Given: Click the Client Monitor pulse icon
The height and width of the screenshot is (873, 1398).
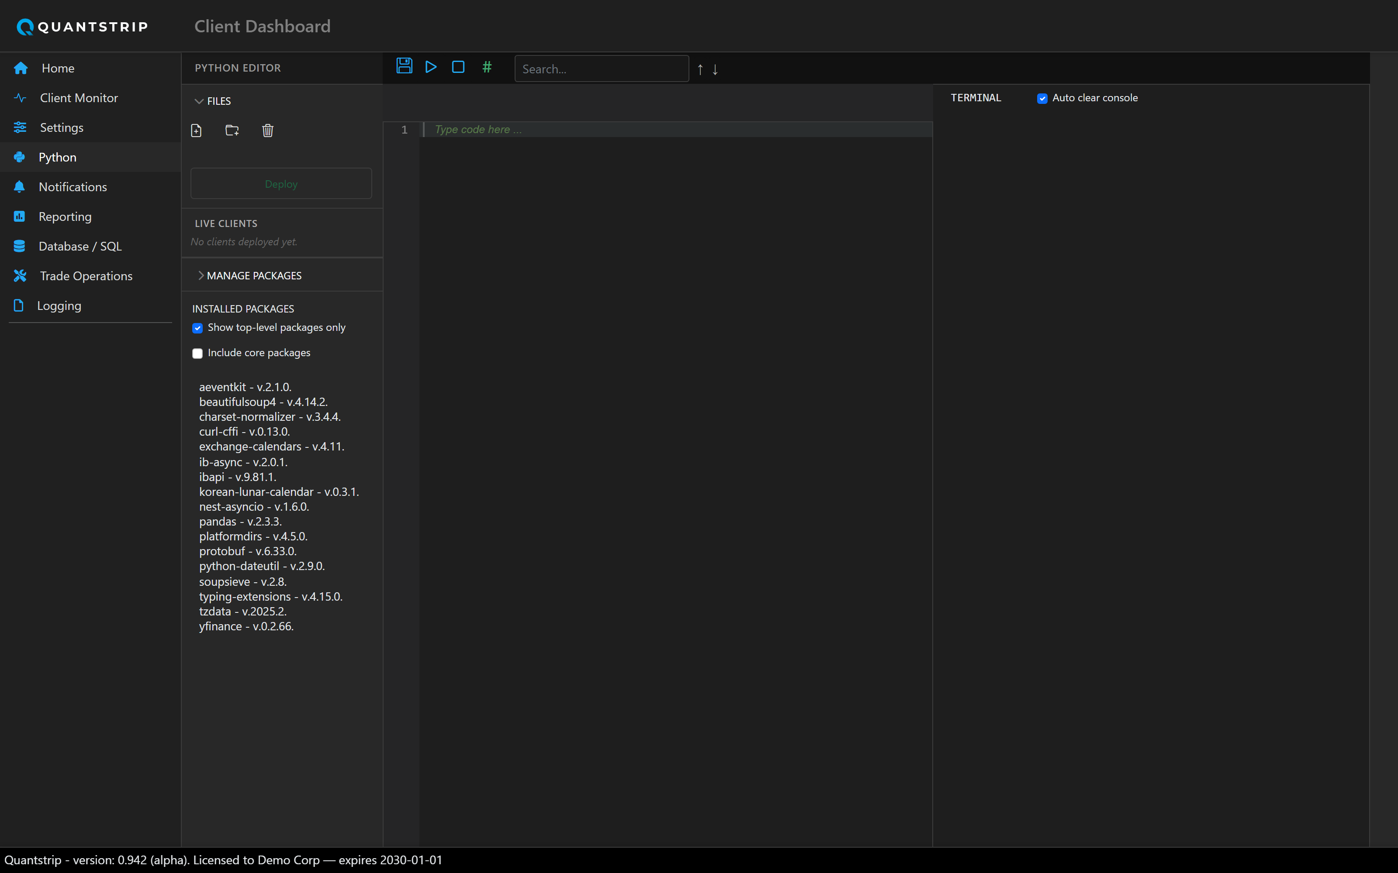Looking at the screenshot, I should pos(20,98).
